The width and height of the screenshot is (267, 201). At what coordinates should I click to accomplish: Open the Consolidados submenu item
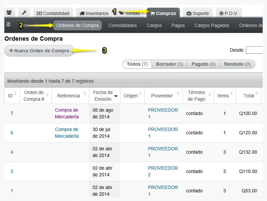(x=122, y=25)
